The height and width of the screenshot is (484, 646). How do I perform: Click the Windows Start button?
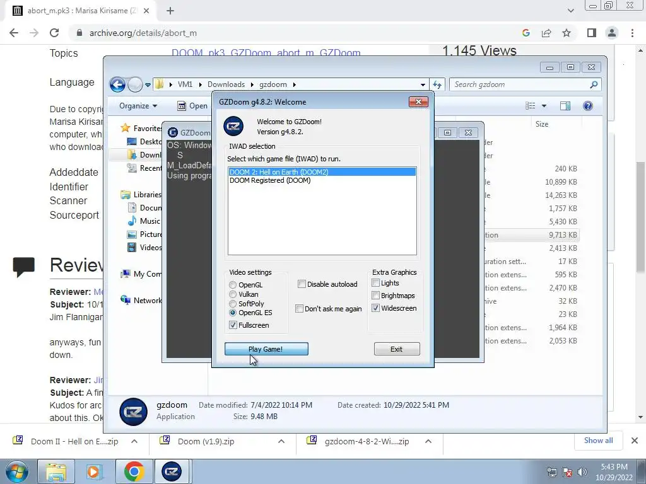coord(17,471)
